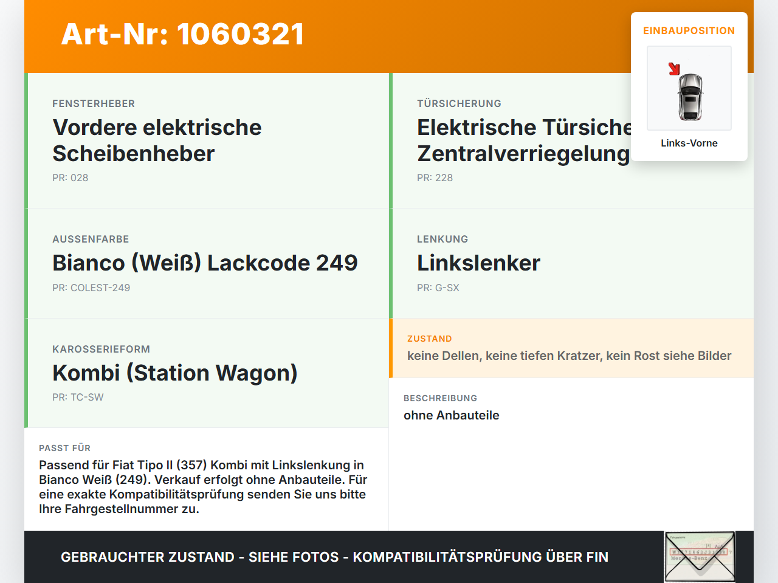Click the Links-Vorne position label
The height and width of the screenshot is (583, 778).
coord(689,143)
